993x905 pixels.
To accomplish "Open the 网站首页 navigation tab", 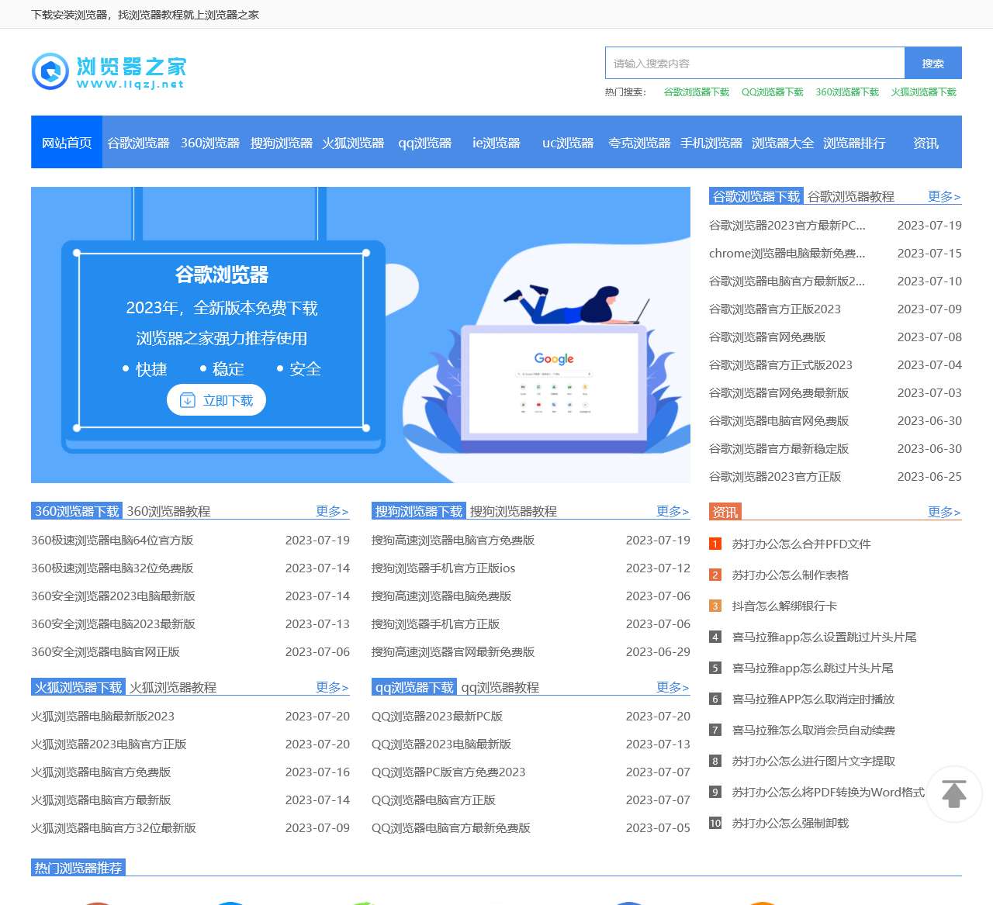I will [x=66, y=142].
